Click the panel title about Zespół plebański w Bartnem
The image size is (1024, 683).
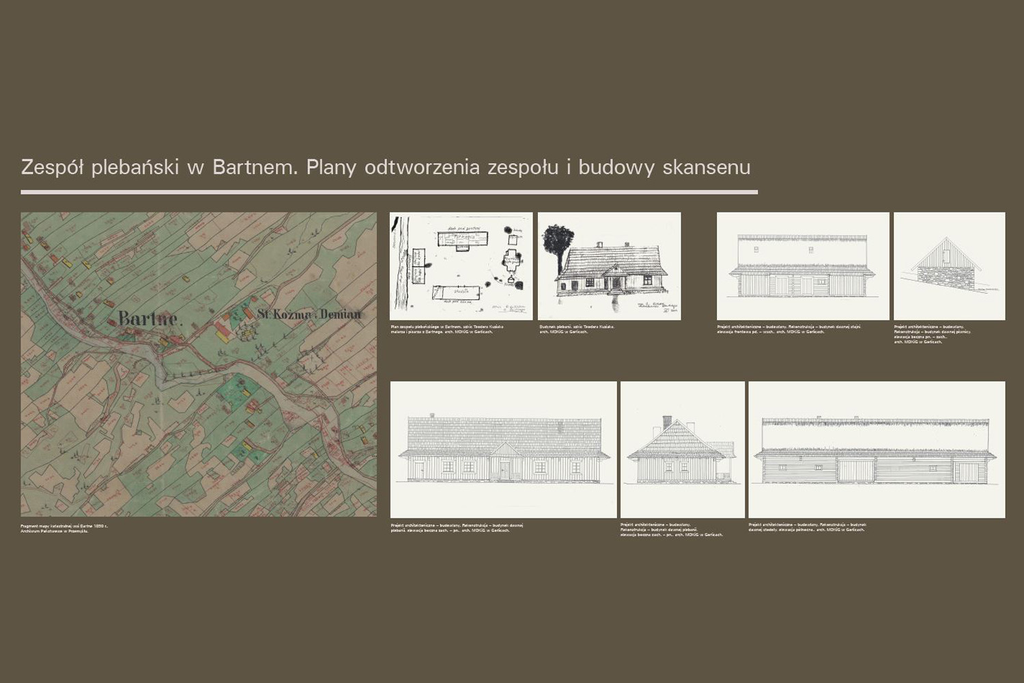coord(386,167)
